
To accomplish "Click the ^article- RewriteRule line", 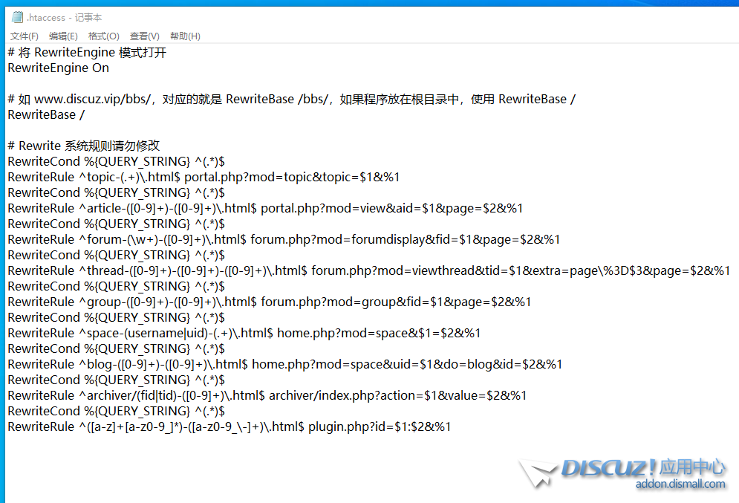I will coord(265,208).
